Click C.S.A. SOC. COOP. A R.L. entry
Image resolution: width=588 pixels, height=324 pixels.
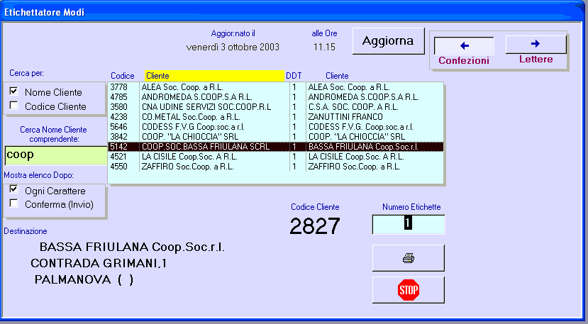point(353,107)
